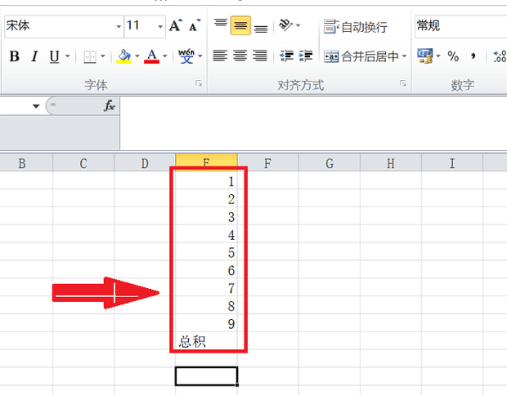The height and width of the screenshot is (395, 507).
Task: Open the font name dropdown 宋体
Action: click(x=115, y=26)
